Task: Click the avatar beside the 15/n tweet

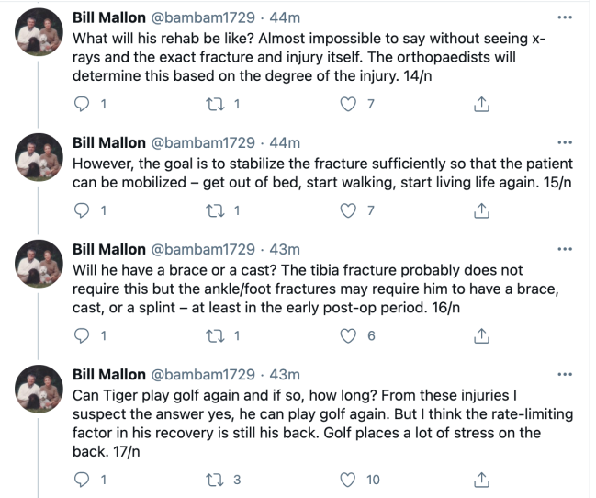Action: coord(39,161)
